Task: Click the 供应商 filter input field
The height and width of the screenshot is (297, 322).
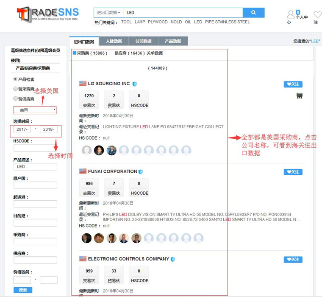Action: (x=35, y=260)
